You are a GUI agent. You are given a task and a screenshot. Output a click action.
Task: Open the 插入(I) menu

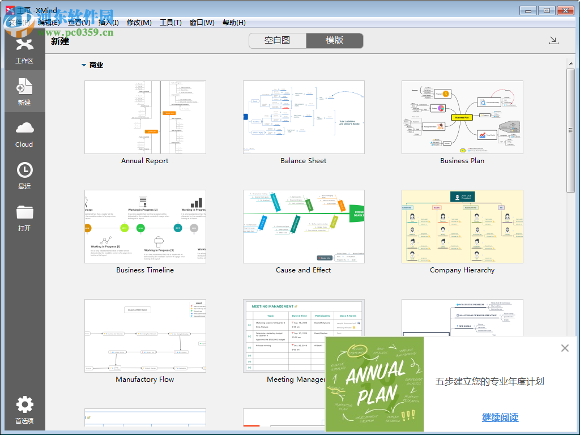click(x=108, y=23)
